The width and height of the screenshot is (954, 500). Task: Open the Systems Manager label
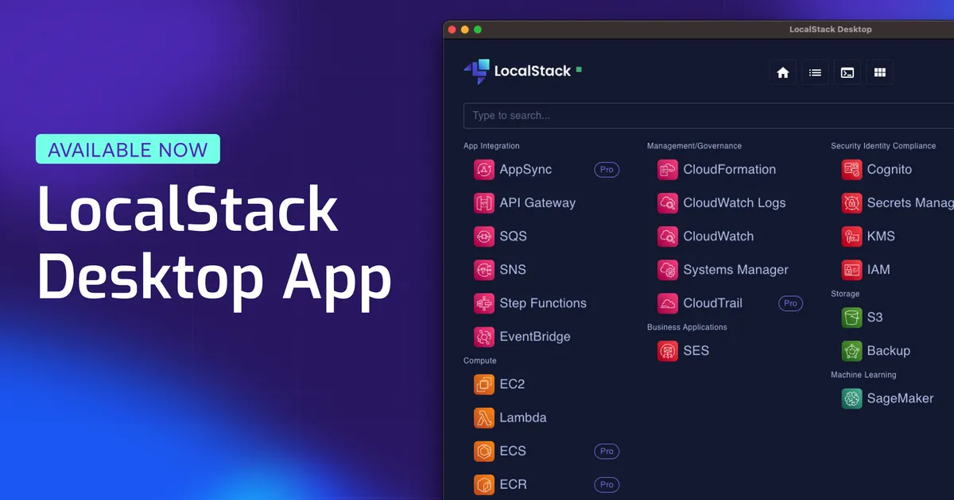pos(736,270)
